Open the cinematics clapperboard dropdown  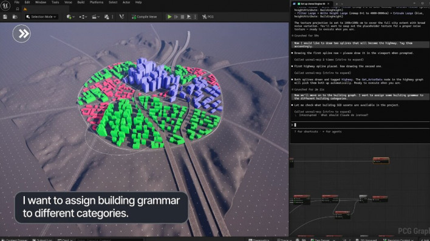[x=95, y=17]
